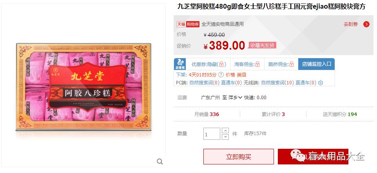The width and height of the screenshot is (377, 173).
Task: Click the 类目 link in 下架 row
Action: 242,75
